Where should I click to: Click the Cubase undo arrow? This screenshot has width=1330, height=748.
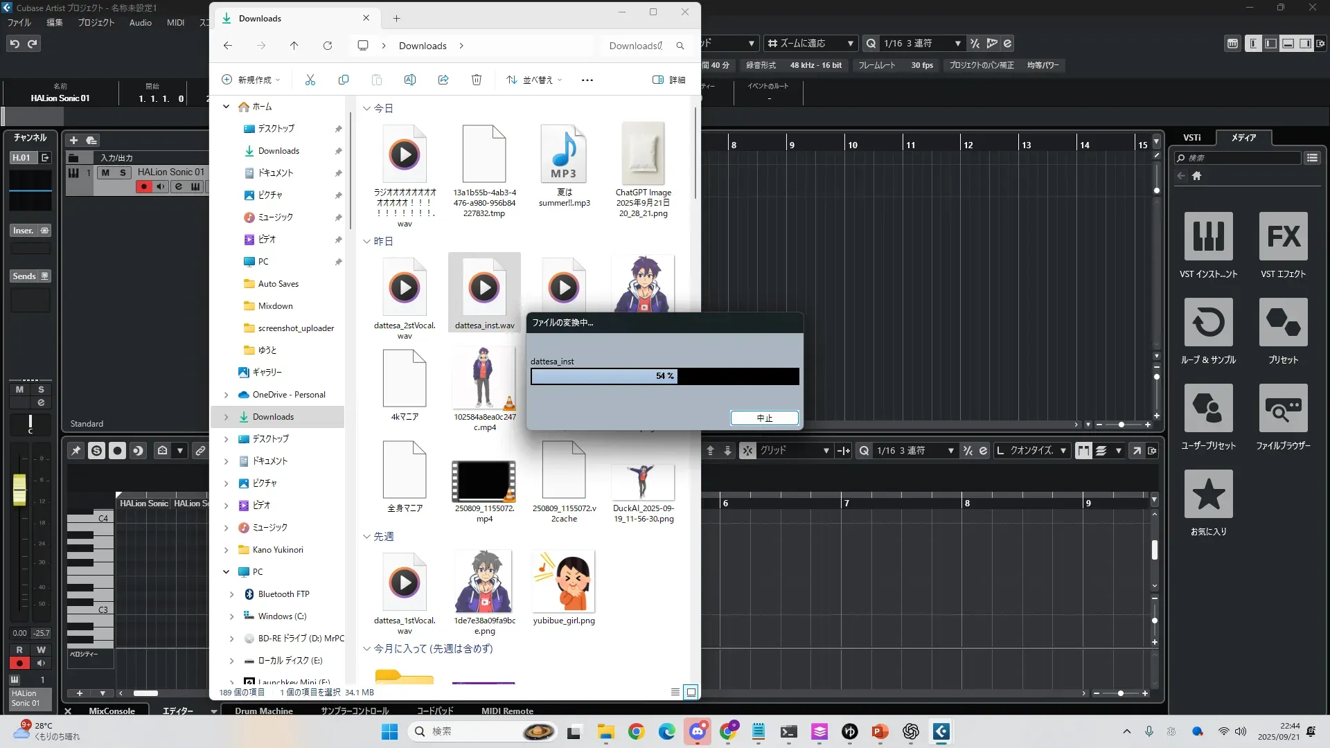coord(15,44)
